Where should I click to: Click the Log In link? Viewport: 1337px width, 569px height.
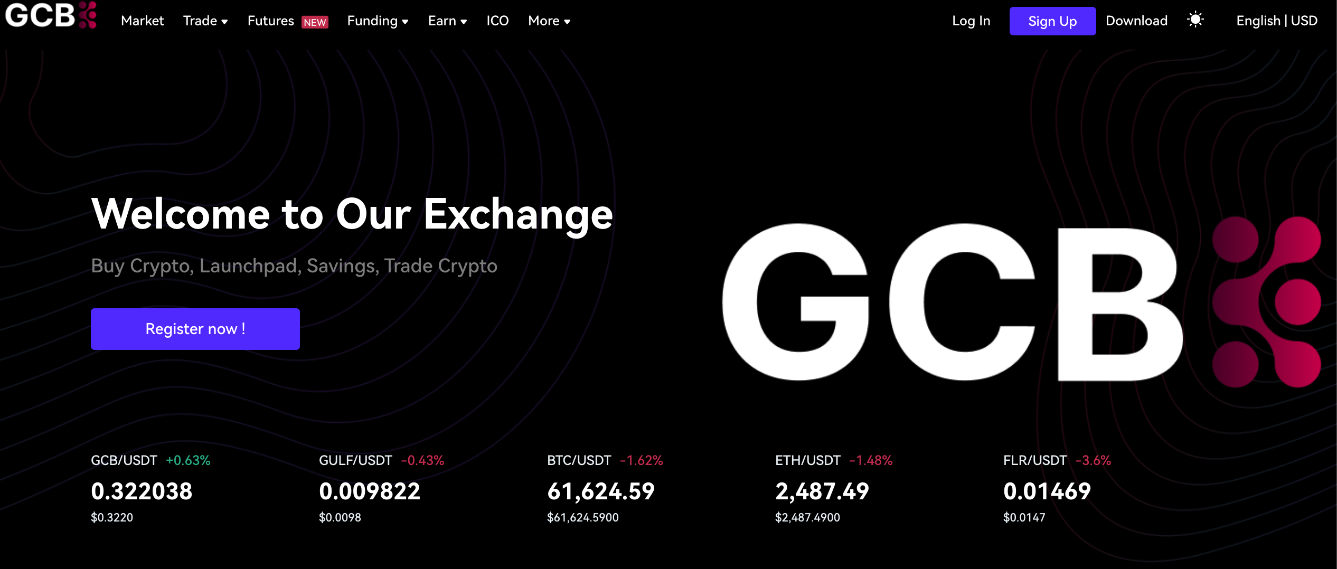[971, 21]
